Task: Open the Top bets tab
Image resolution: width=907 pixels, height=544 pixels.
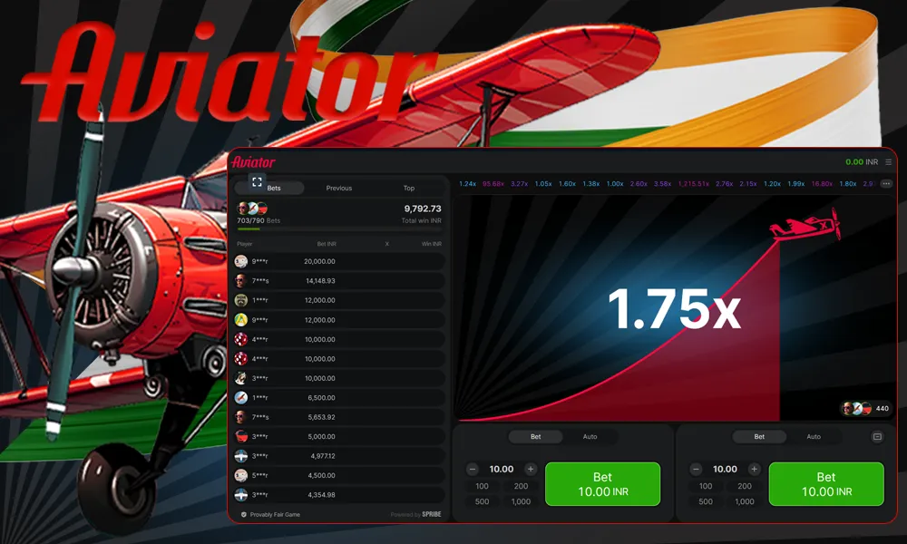Action: (409, 189)
